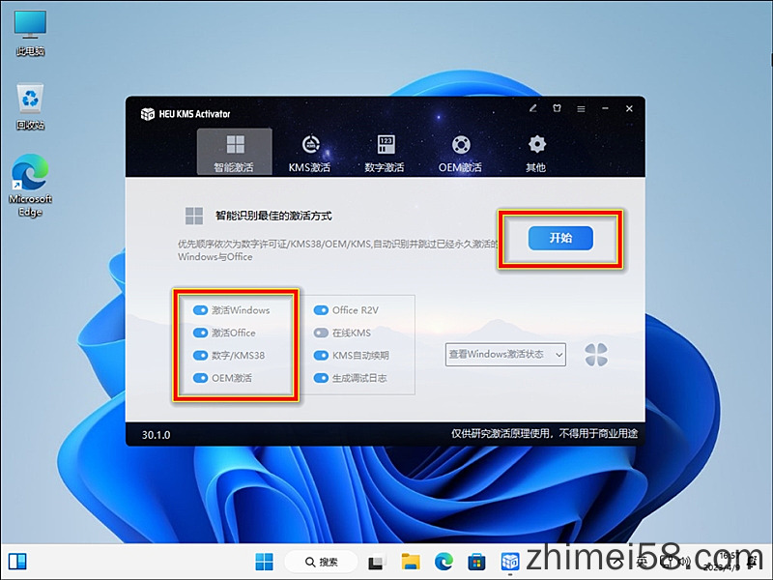Switch to the KMS激活 tab
773x580 pixels.
(x=309, y=153)
